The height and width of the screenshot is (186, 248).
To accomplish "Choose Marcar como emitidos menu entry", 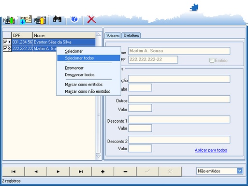I will pos(88,85).
